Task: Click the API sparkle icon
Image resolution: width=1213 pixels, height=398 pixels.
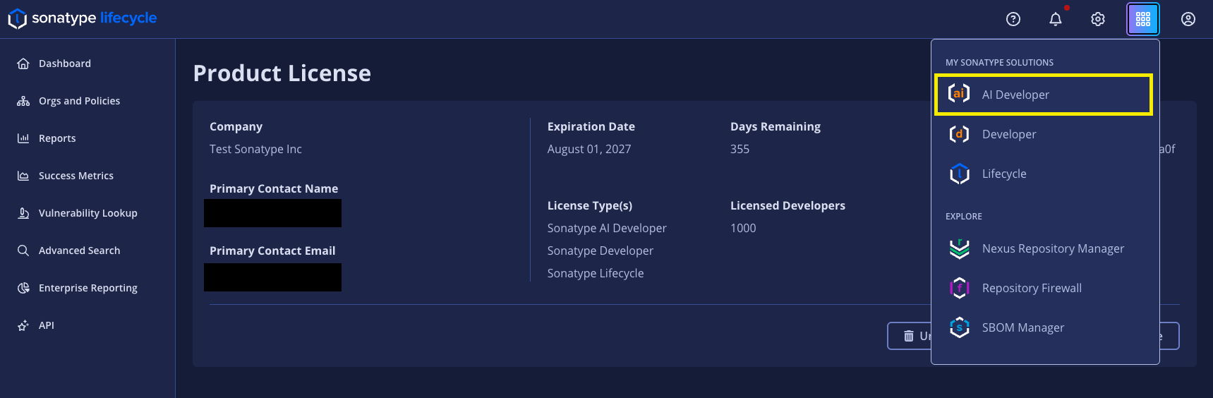Action: (23, 325)
